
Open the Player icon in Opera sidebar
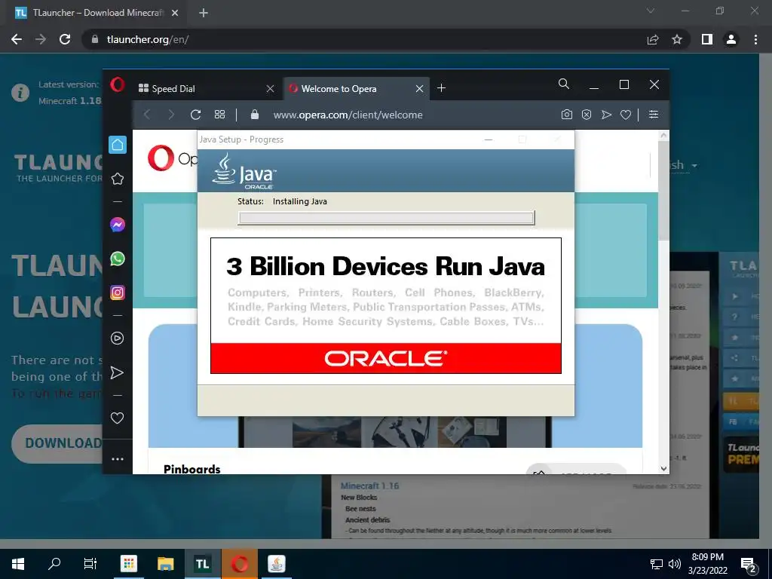tap(117, 339)
